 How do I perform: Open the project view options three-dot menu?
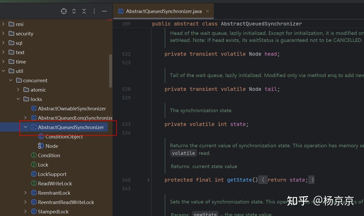tap(94, 11)
